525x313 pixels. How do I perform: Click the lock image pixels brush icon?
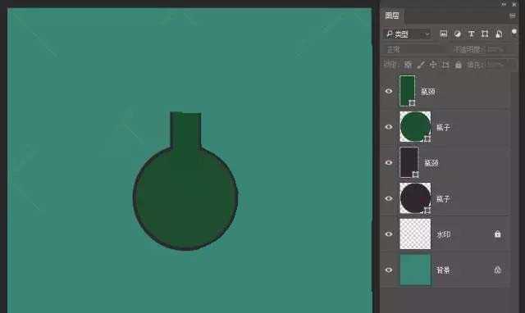[421, 65]
